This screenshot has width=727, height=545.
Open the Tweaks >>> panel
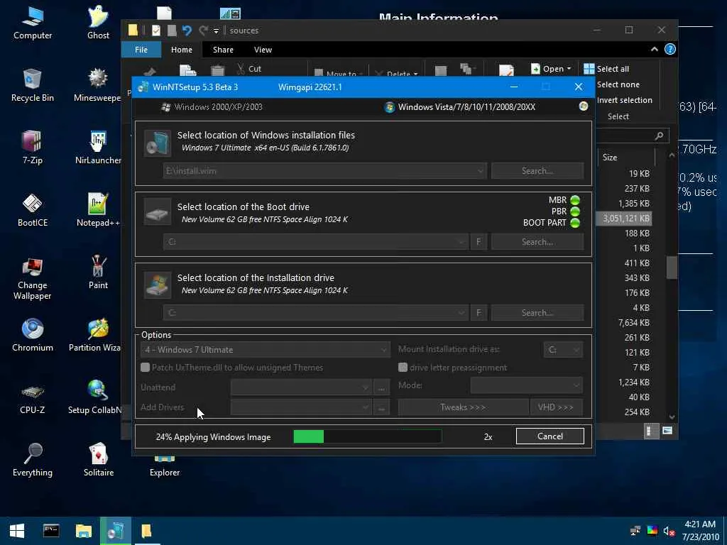tap(463, 407)
